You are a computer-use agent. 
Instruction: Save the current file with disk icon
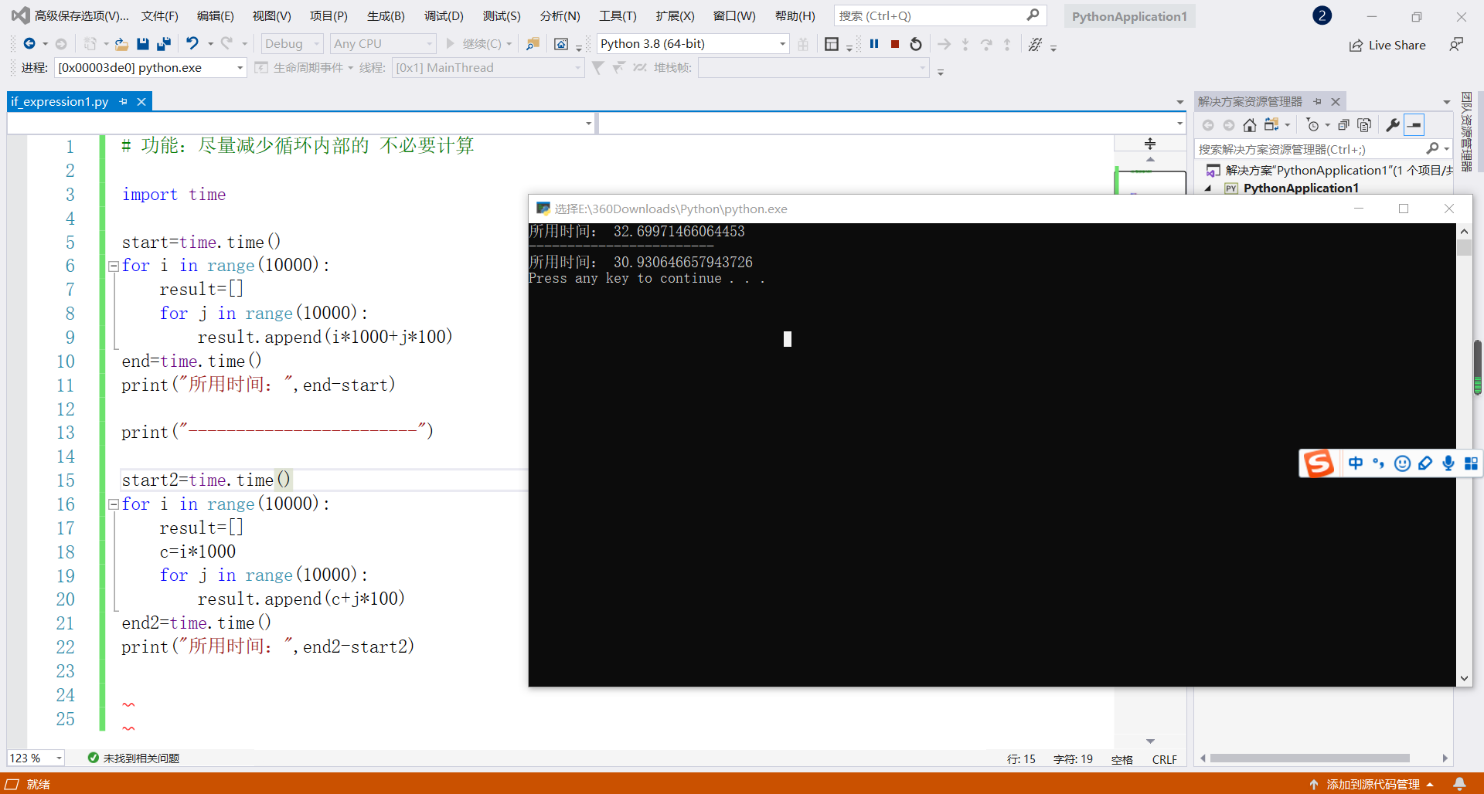[x=143, y=44]
